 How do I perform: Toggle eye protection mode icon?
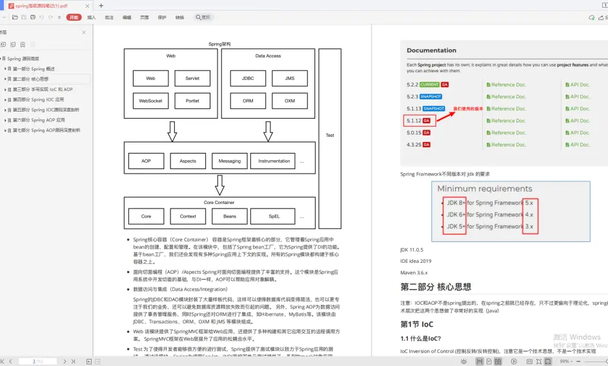[x=463, y=361]
